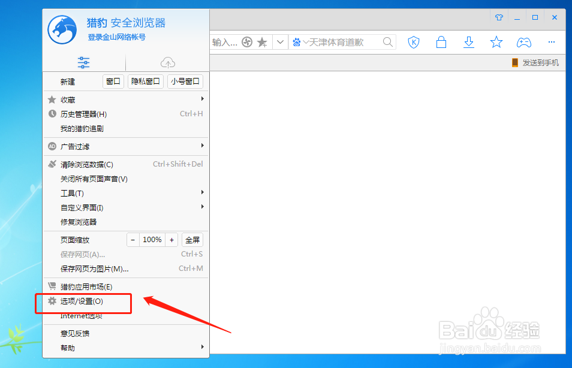
Task: Open a new 隐私窗口 private window
Action: [146, 82]
